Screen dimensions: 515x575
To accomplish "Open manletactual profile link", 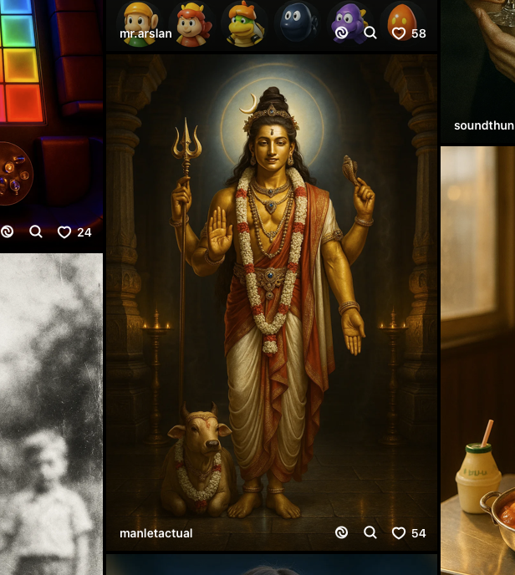I will (x=156, y=533).
